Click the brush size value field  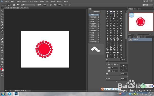coord(124,59)
